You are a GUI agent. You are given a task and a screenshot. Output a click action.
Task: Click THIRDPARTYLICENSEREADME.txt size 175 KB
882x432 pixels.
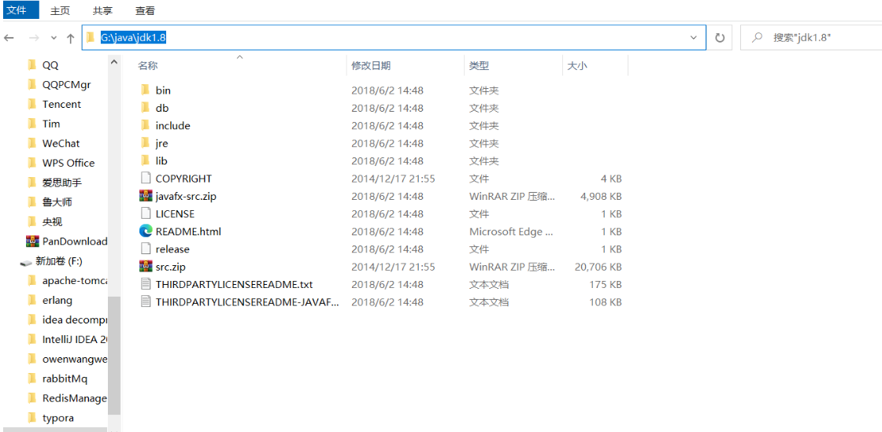pos(606,284)
